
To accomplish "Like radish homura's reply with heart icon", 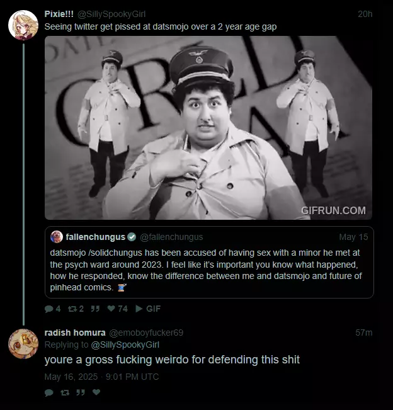I will click(x=96, y=392).
